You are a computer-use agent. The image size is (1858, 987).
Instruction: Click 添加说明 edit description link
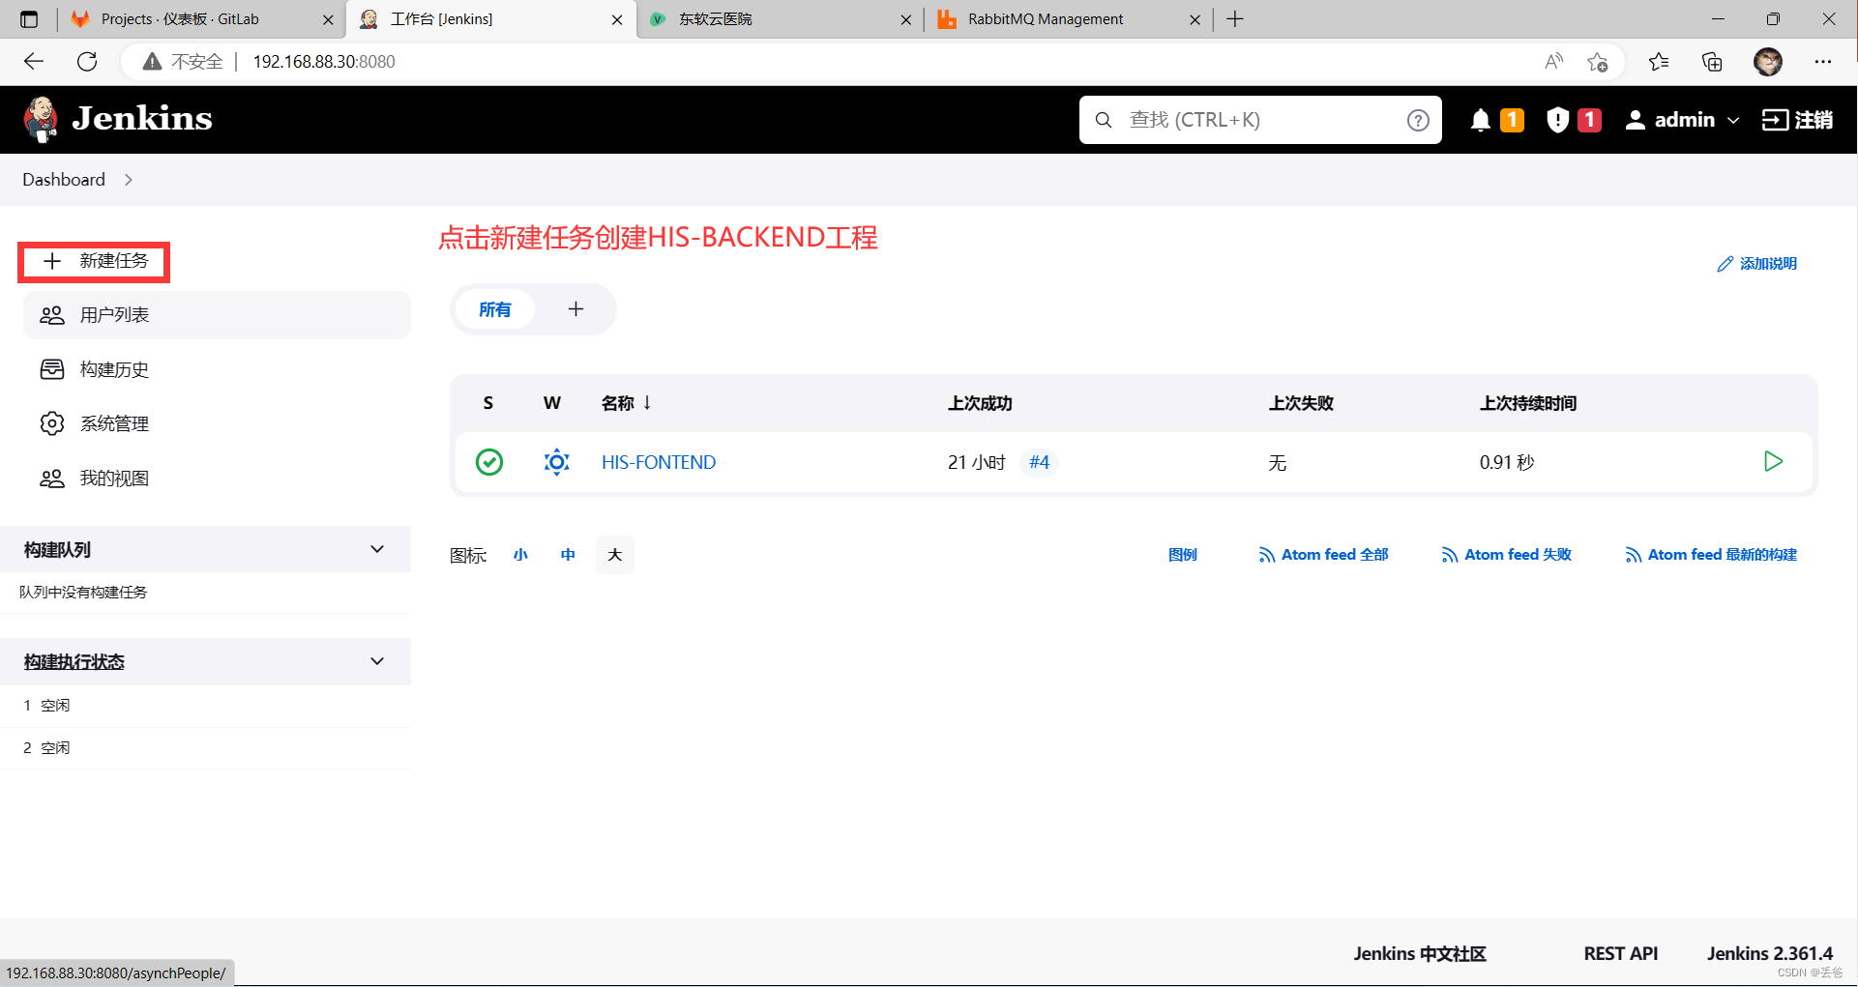[1756, 264]
